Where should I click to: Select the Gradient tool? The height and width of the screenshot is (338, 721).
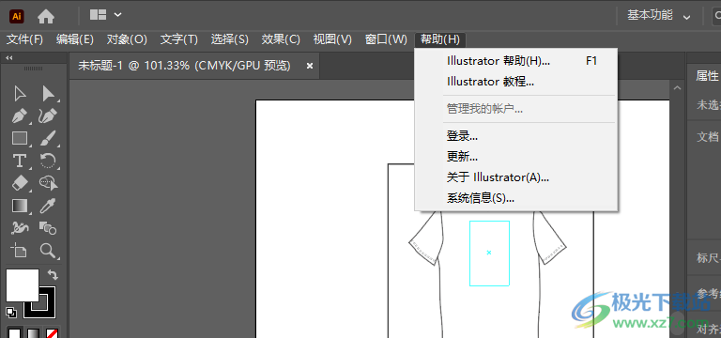tap(20, 206)
